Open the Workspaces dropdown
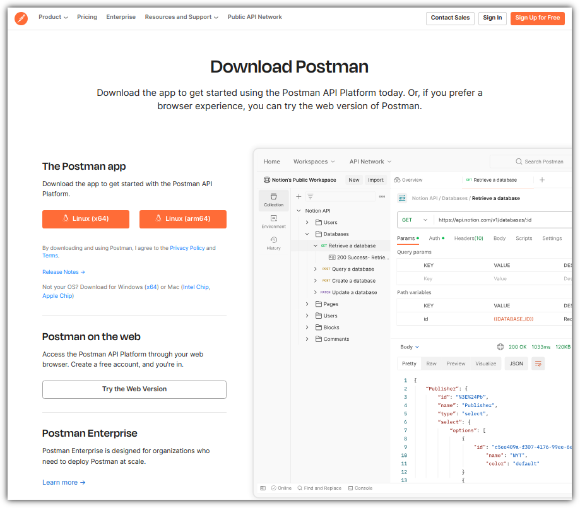 (314, 162)
